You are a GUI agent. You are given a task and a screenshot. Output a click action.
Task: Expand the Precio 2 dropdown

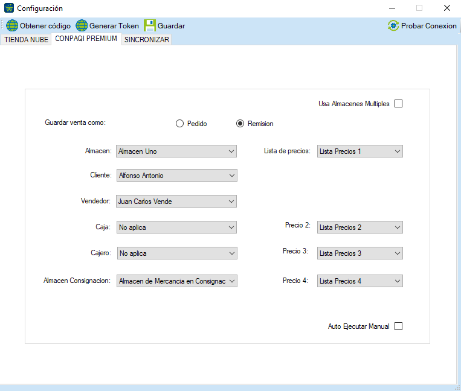pos(360,227)
